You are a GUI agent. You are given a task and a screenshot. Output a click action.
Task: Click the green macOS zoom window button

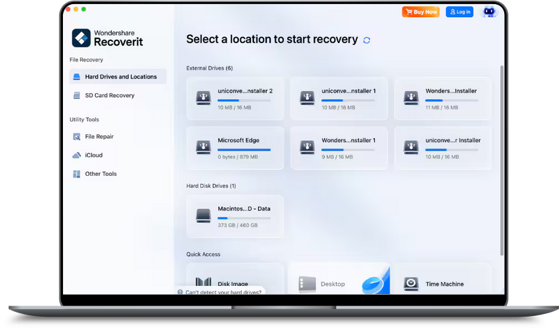tap(83, 10)
